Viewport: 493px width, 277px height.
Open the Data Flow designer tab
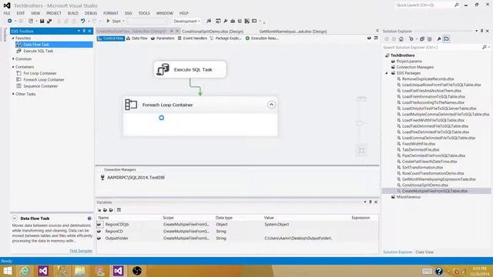[x=137, y=38]
